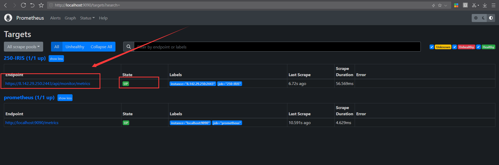
Task: Click the undo/restore tab icon
Action: (32, 5)
